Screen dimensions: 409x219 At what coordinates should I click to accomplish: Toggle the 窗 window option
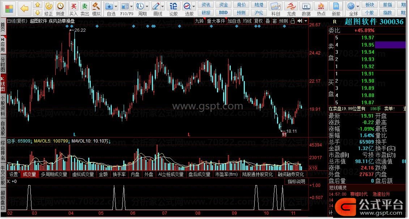click(275, 21)
